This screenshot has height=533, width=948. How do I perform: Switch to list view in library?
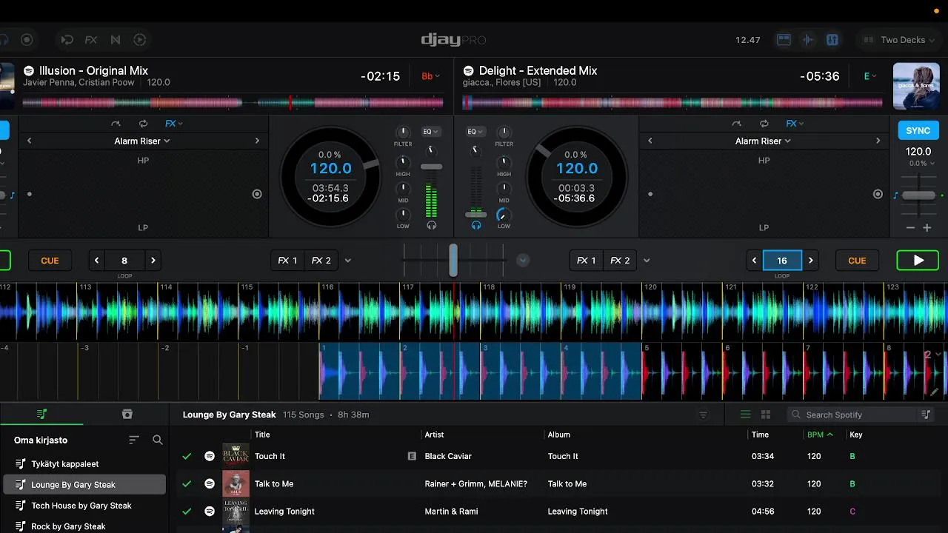tap(746, 415)
